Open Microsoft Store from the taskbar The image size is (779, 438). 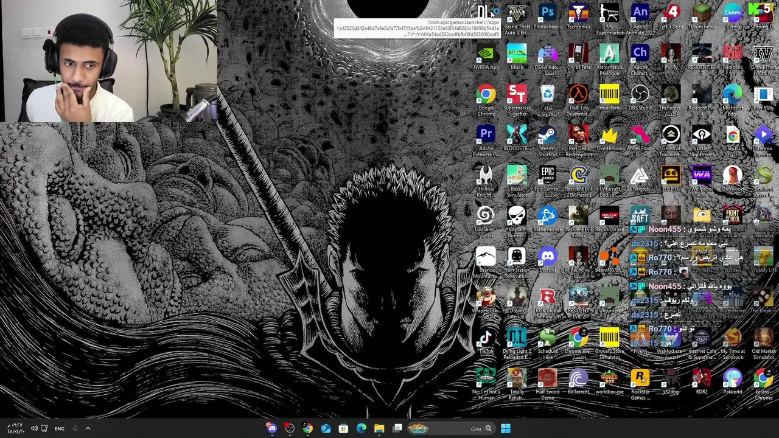(343, 428)
